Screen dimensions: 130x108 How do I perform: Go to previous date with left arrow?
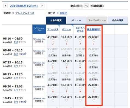[x=6, y=6]
